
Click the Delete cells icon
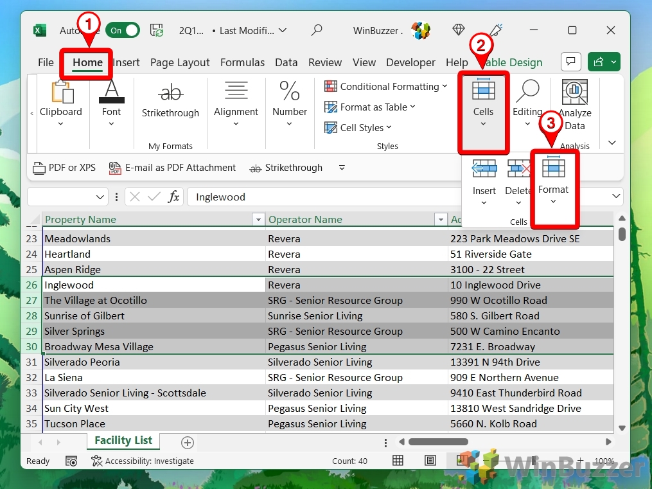point(518,169)
